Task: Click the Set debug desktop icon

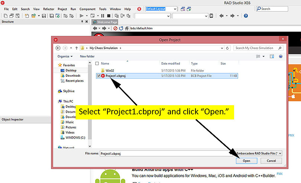Action: (x=189, y=9)
